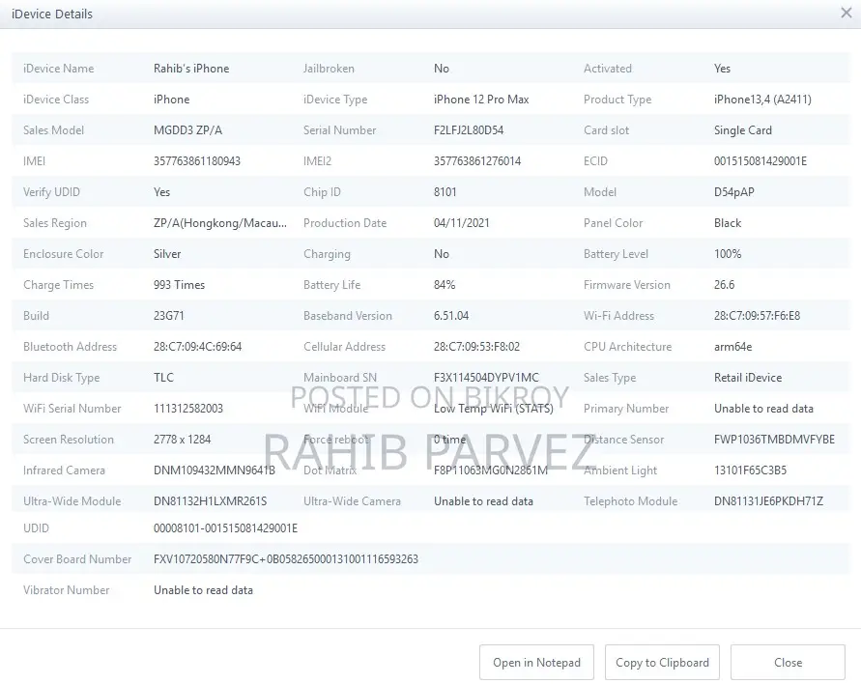
Task: Click the Chip ID value 8101
Action: click(445, 192)
